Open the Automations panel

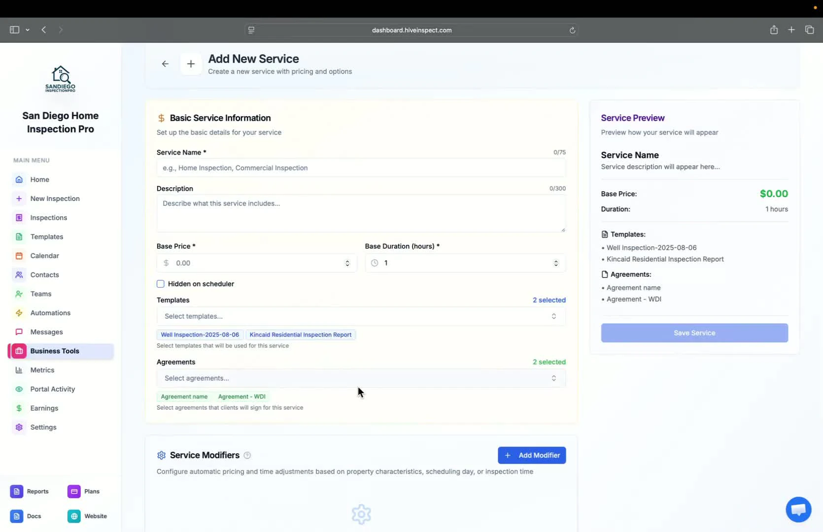(x=50, y=313)
